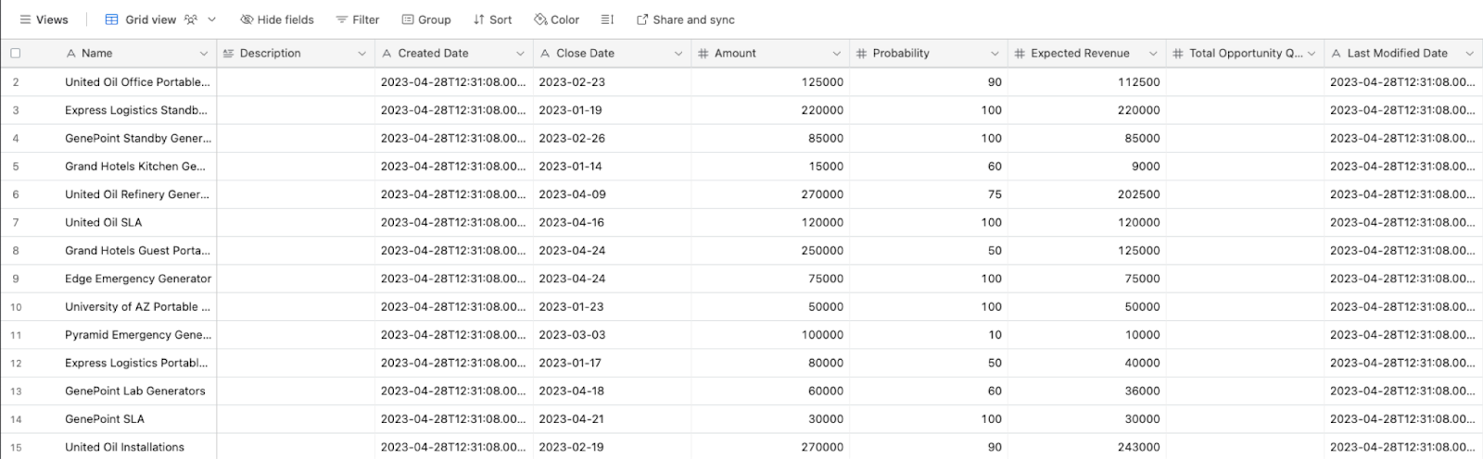The width and height of the screenshot is (1483, 459).
Task: Select the GenePoint Lab Generators cell
Action: tap(137, 391)
